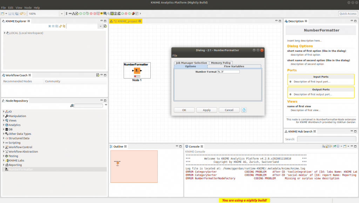Image resolution: width=359 pixels, height=203 pixels.
Task: Click the help question mark button in dialog
Action: pyautogui.click(x=244, y=110)
